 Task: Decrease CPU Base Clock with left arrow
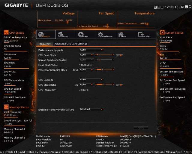[96, 55]
